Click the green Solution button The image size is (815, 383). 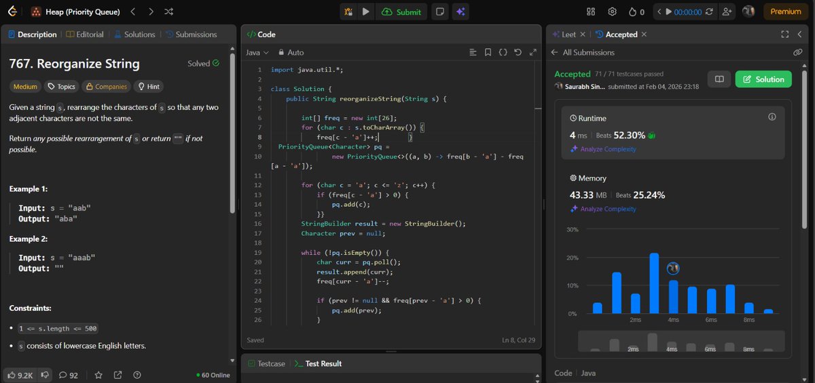(x=763, y=79)
